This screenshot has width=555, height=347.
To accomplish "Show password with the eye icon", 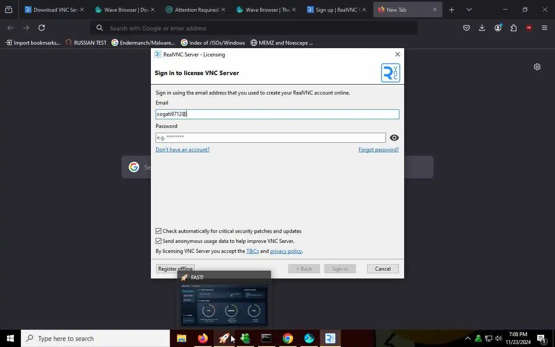I will point(394,137).
